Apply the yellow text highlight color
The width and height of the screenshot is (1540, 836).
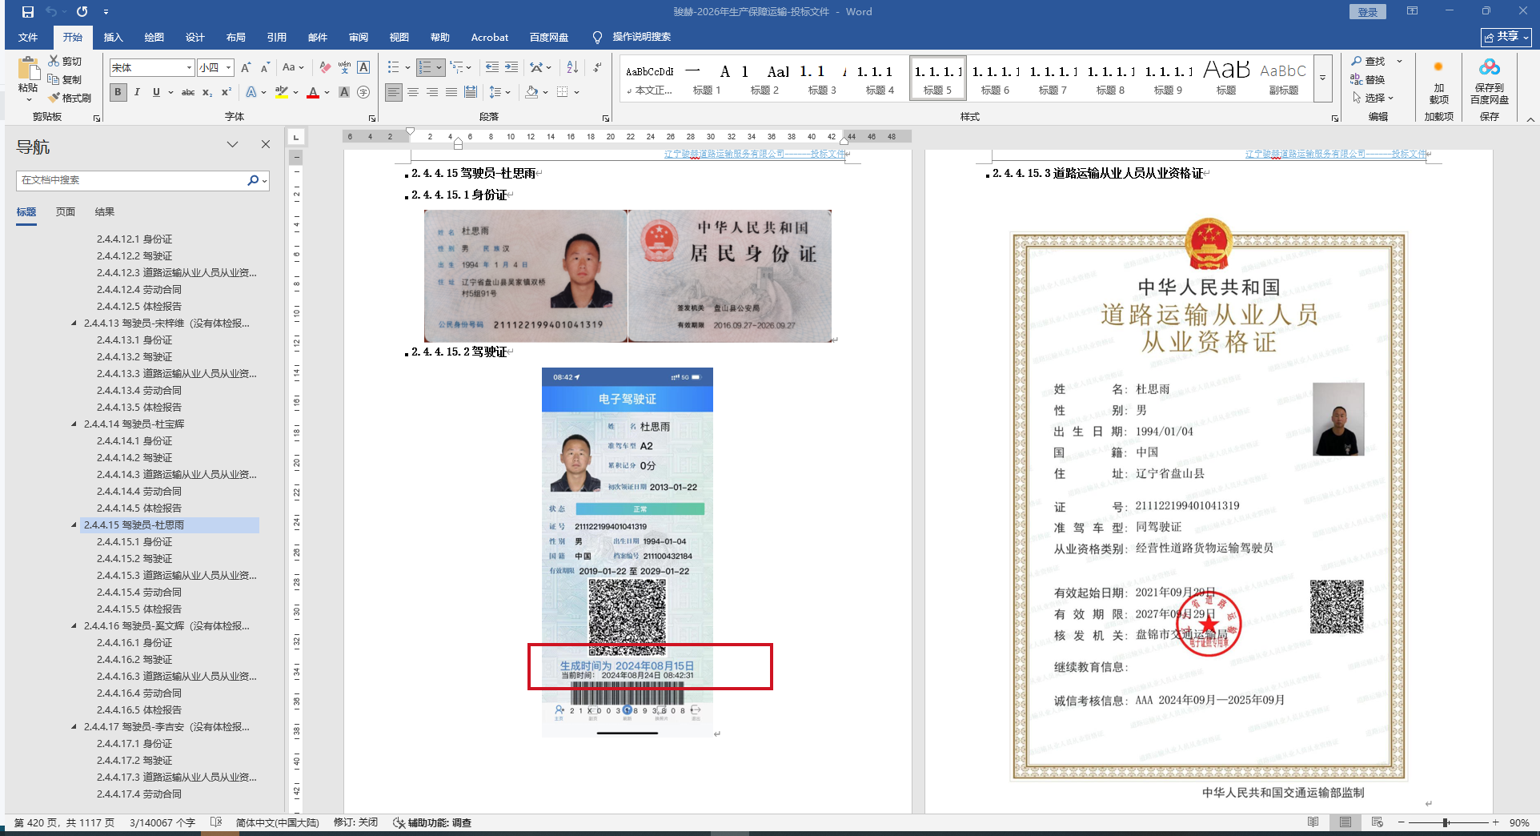[282, 92]
